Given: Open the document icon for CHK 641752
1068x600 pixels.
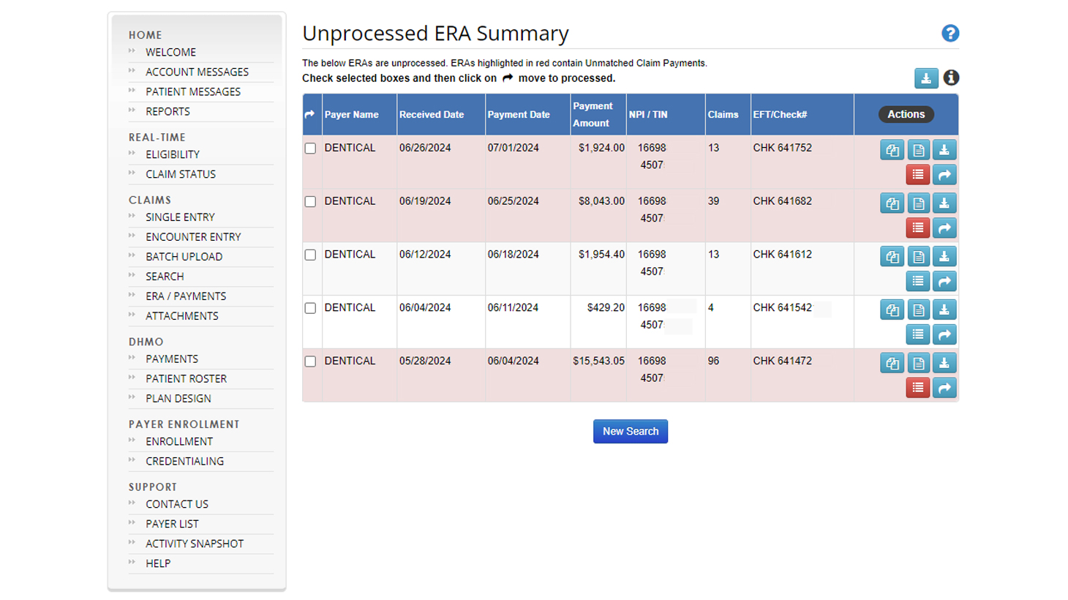Looking at the screenshot, I should [919, 150].
